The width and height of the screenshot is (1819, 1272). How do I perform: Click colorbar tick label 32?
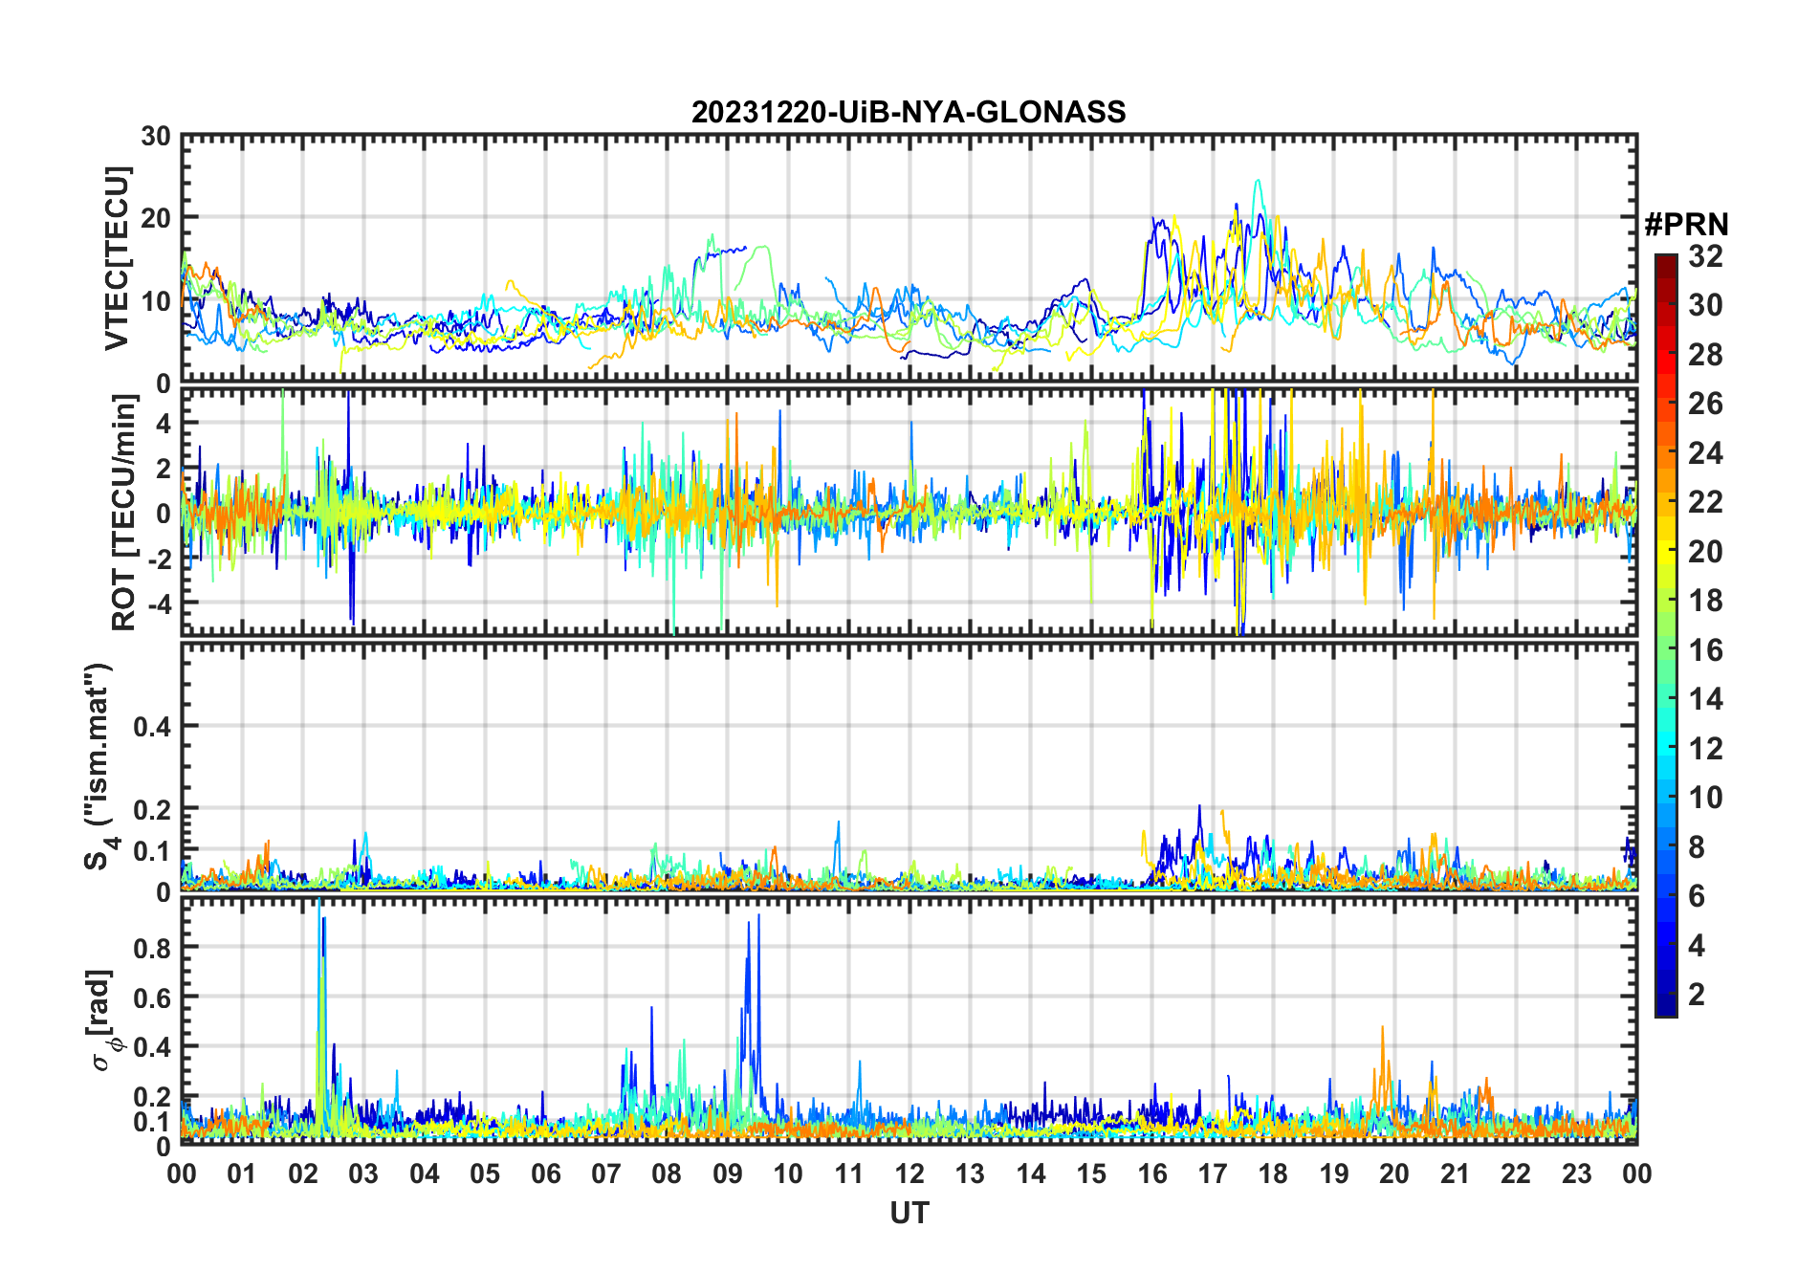tap(1705, 256)
